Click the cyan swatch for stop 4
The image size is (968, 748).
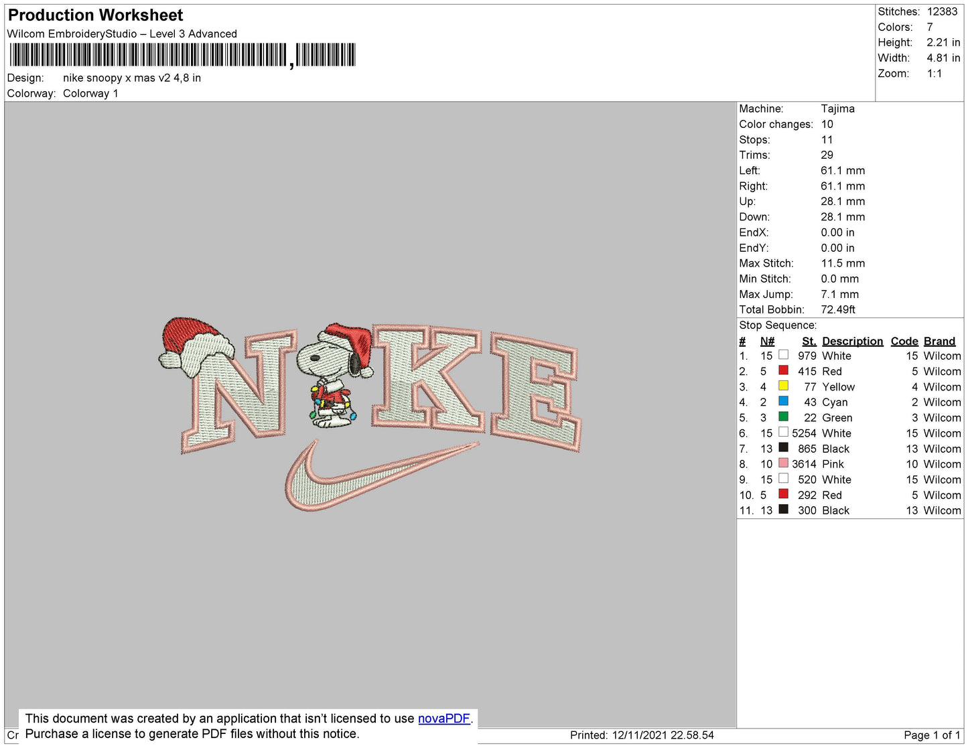pyautogui.click(x=783, y=401)
